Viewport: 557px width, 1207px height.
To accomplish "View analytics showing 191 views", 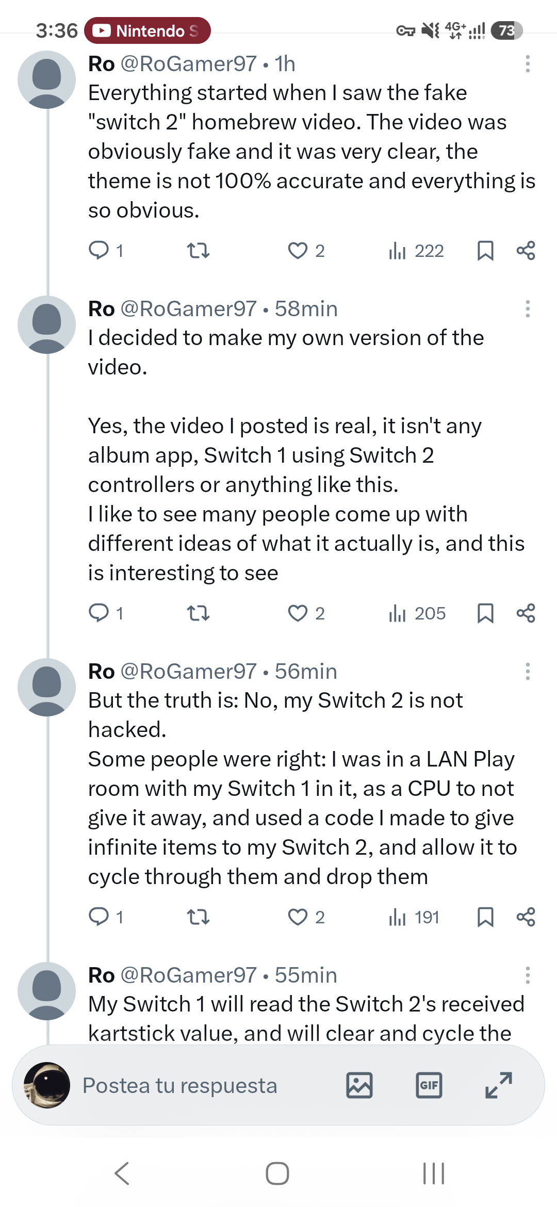I will (x=414, y=917).
